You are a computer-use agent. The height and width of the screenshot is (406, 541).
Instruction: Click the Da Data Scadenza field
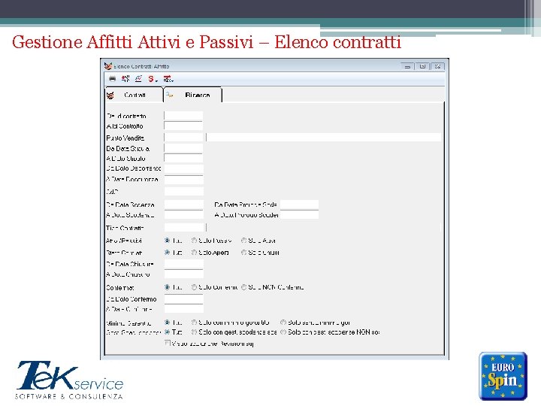(x=183, y=205)
